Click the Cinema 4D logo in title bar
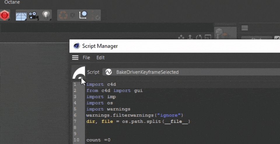The height and width of the screenshot is (144, 280). click(77, 46)
